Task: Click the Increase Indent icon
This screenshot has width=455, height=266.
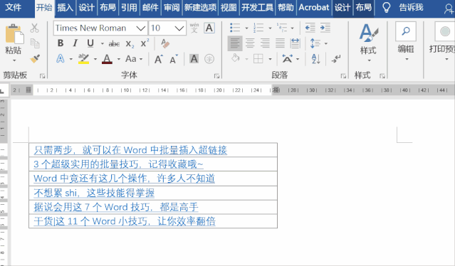Action: [x=325, y=28]
